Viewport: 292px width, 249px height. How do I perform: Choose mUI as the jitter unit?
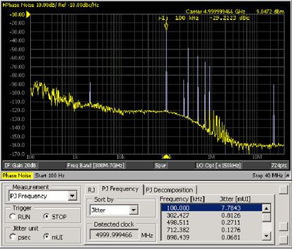pos(47,237)
